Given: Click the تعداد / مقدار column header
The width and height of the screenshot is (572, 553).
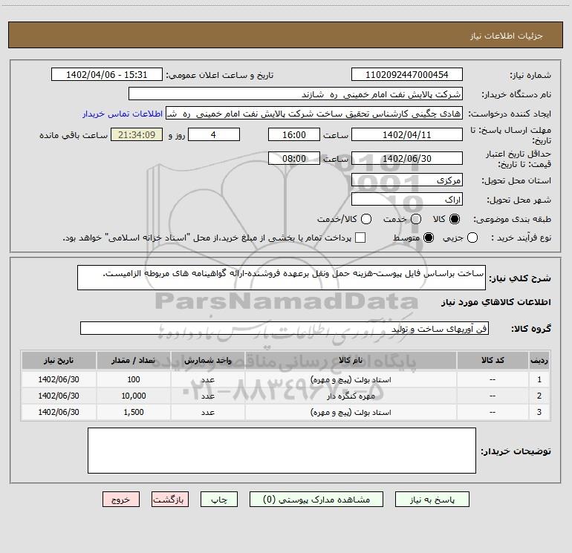Looking at the screenshot, I should click(x=134, y=360).
